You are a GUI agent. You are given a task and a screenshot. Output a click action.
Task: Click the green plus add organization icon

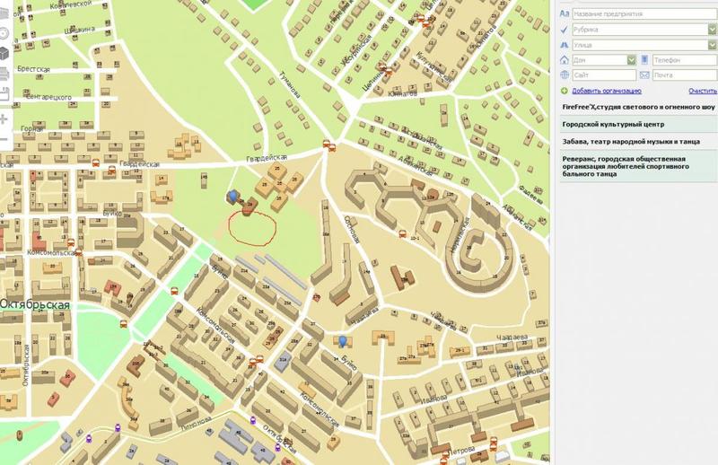(564, 91)
